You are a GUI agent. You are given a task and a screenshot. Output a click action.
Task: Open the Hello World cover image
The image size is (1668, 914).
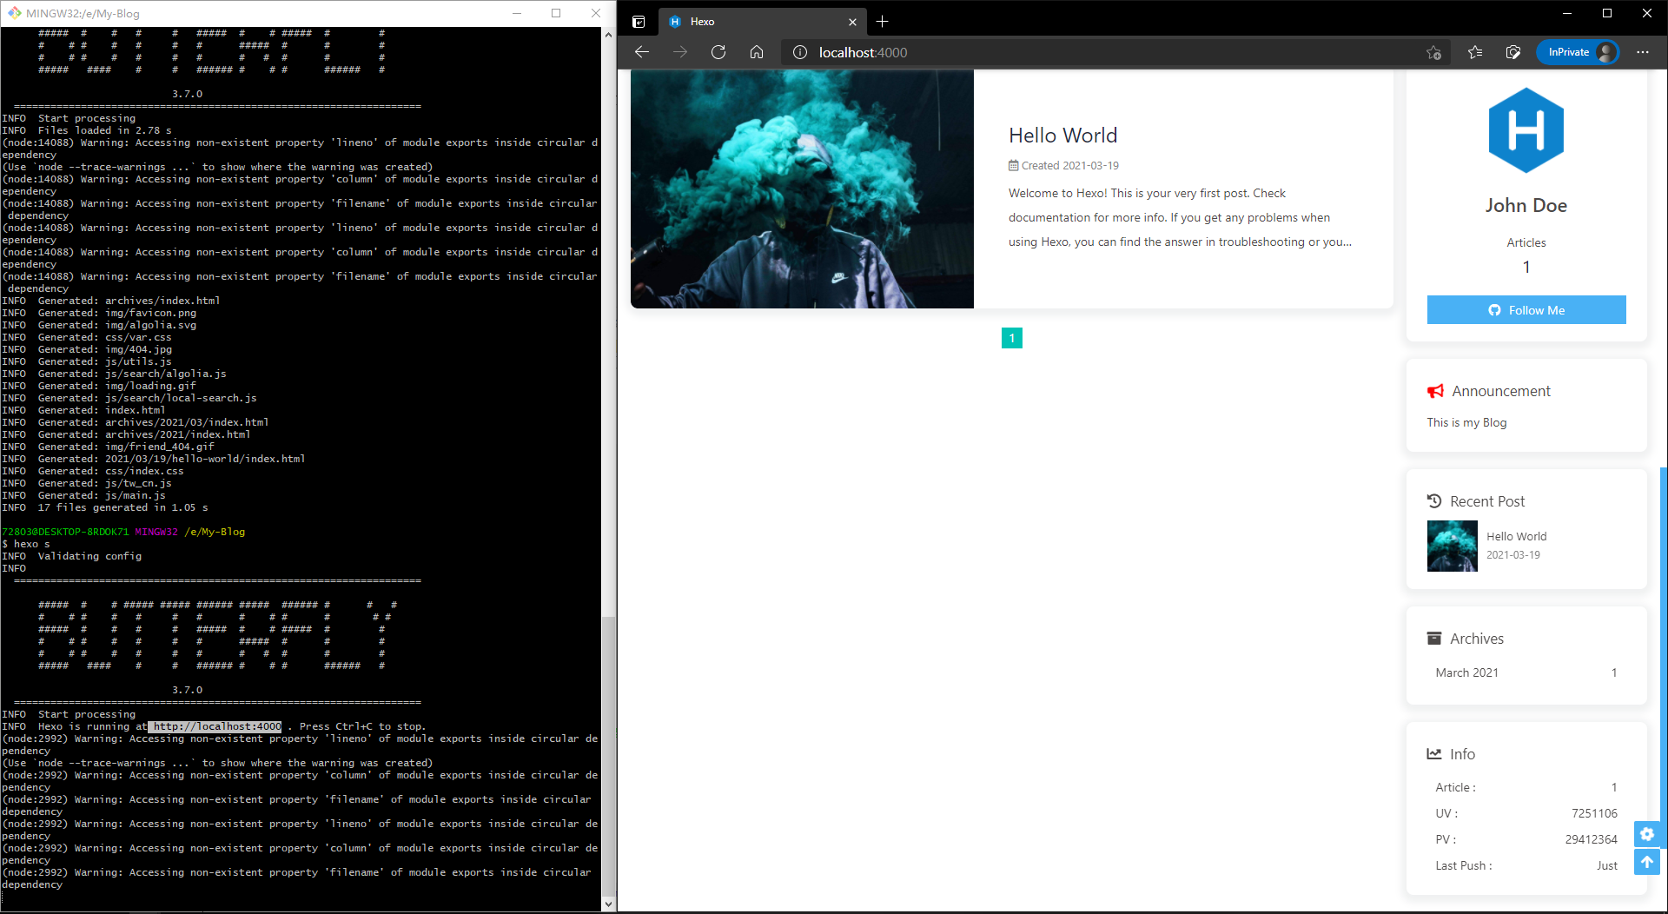(802, 189)
